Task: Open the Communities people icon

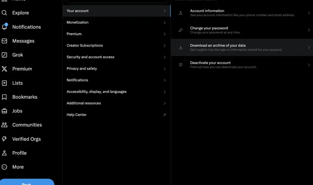Action: [4, 125]
